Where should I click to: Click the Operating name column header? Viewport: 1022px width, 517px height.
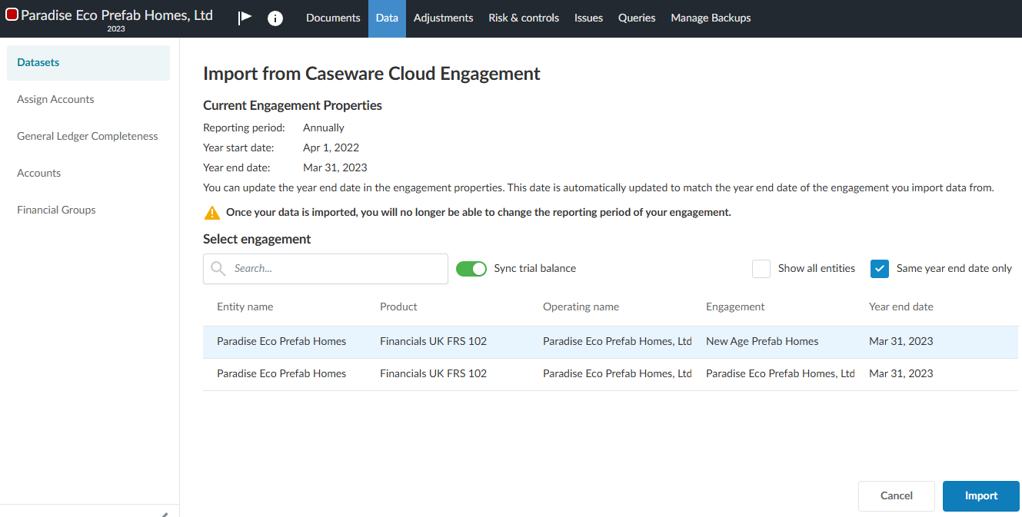(x=581, y=307)
